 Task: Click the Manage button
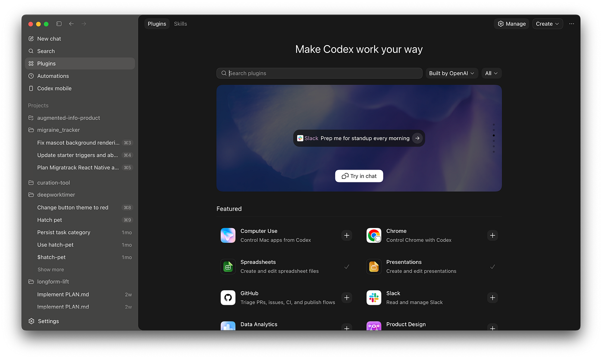(x=511, y=24)
